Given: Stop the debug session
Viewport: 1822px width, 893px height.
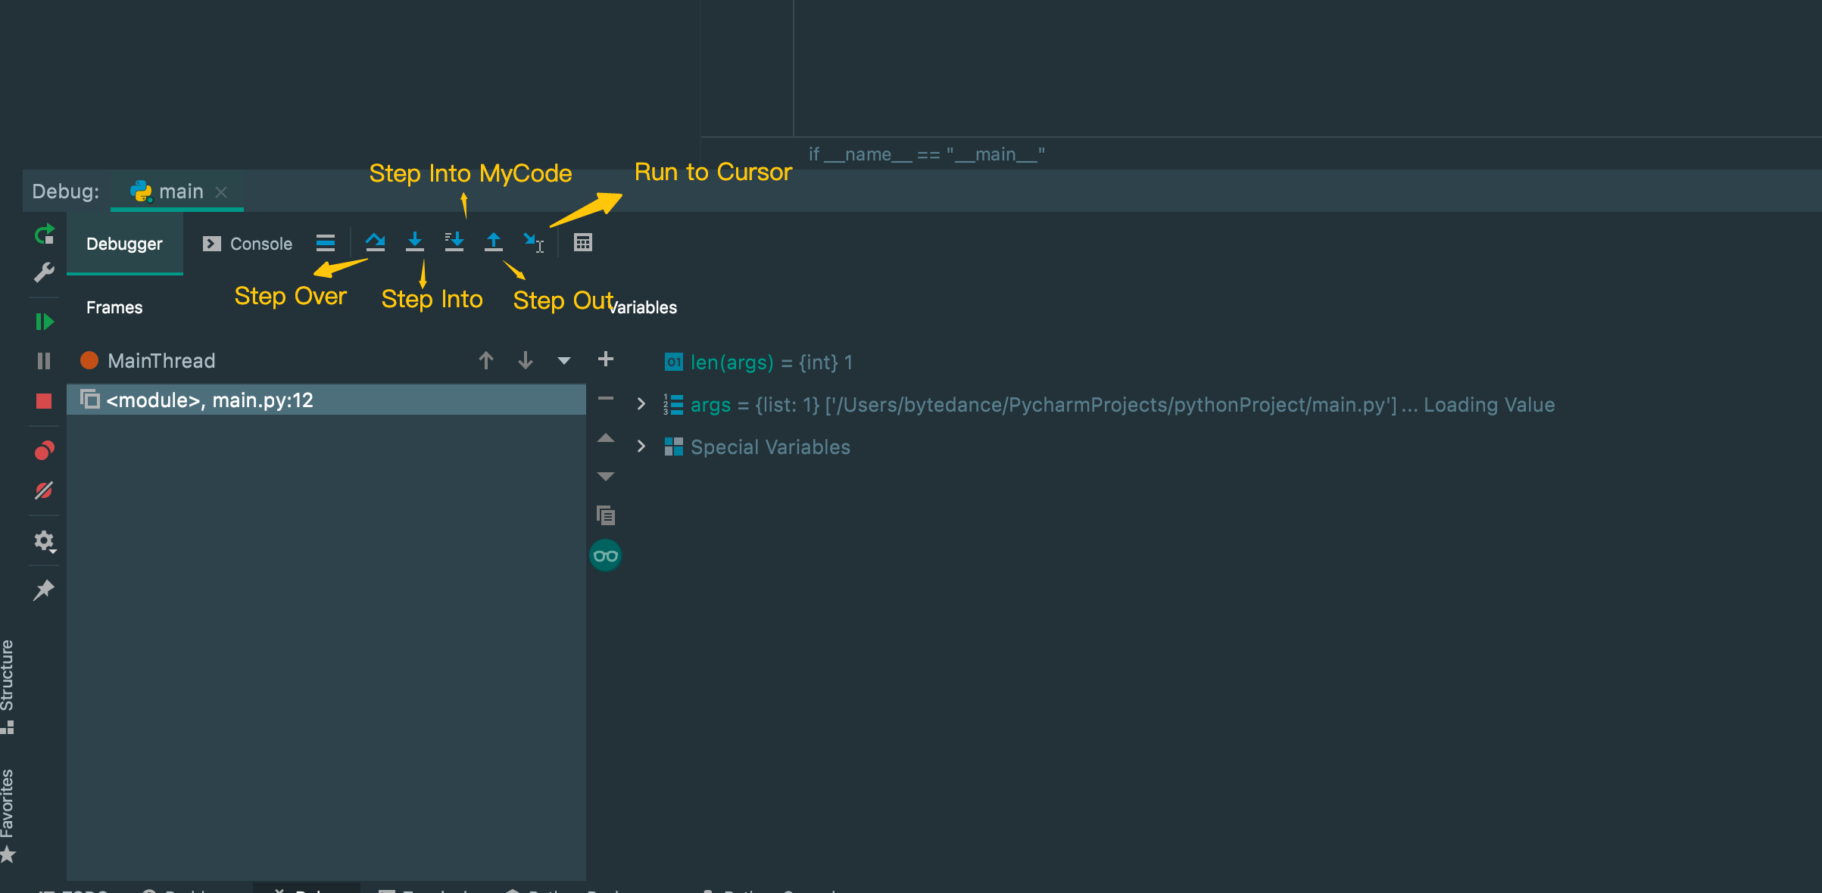Looking at the screenshot, I should coord(44,401).
